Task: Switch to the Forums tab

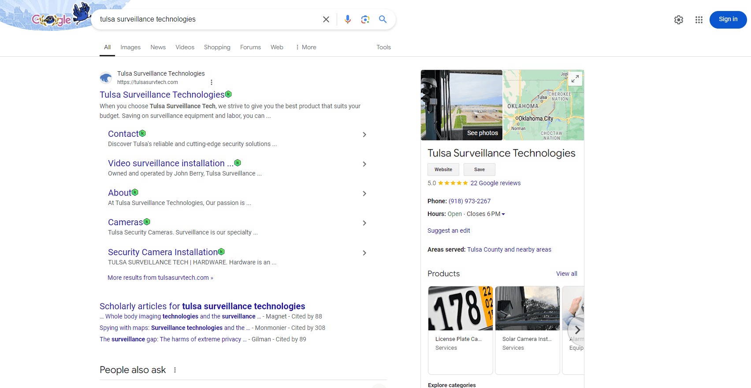Action: pos(250,47)
